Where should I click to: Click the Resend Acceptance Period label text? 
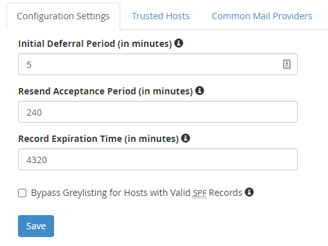point(105,91)
